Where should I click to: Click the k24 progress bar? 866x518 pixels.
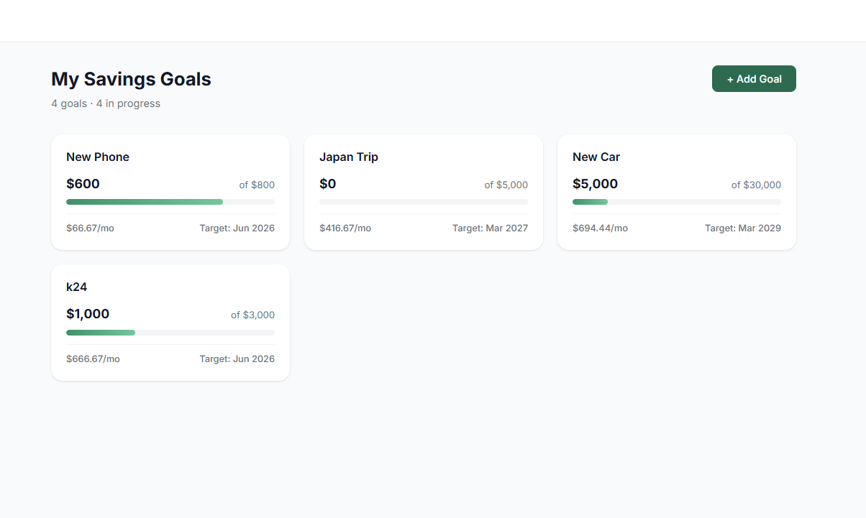[170, 332]
